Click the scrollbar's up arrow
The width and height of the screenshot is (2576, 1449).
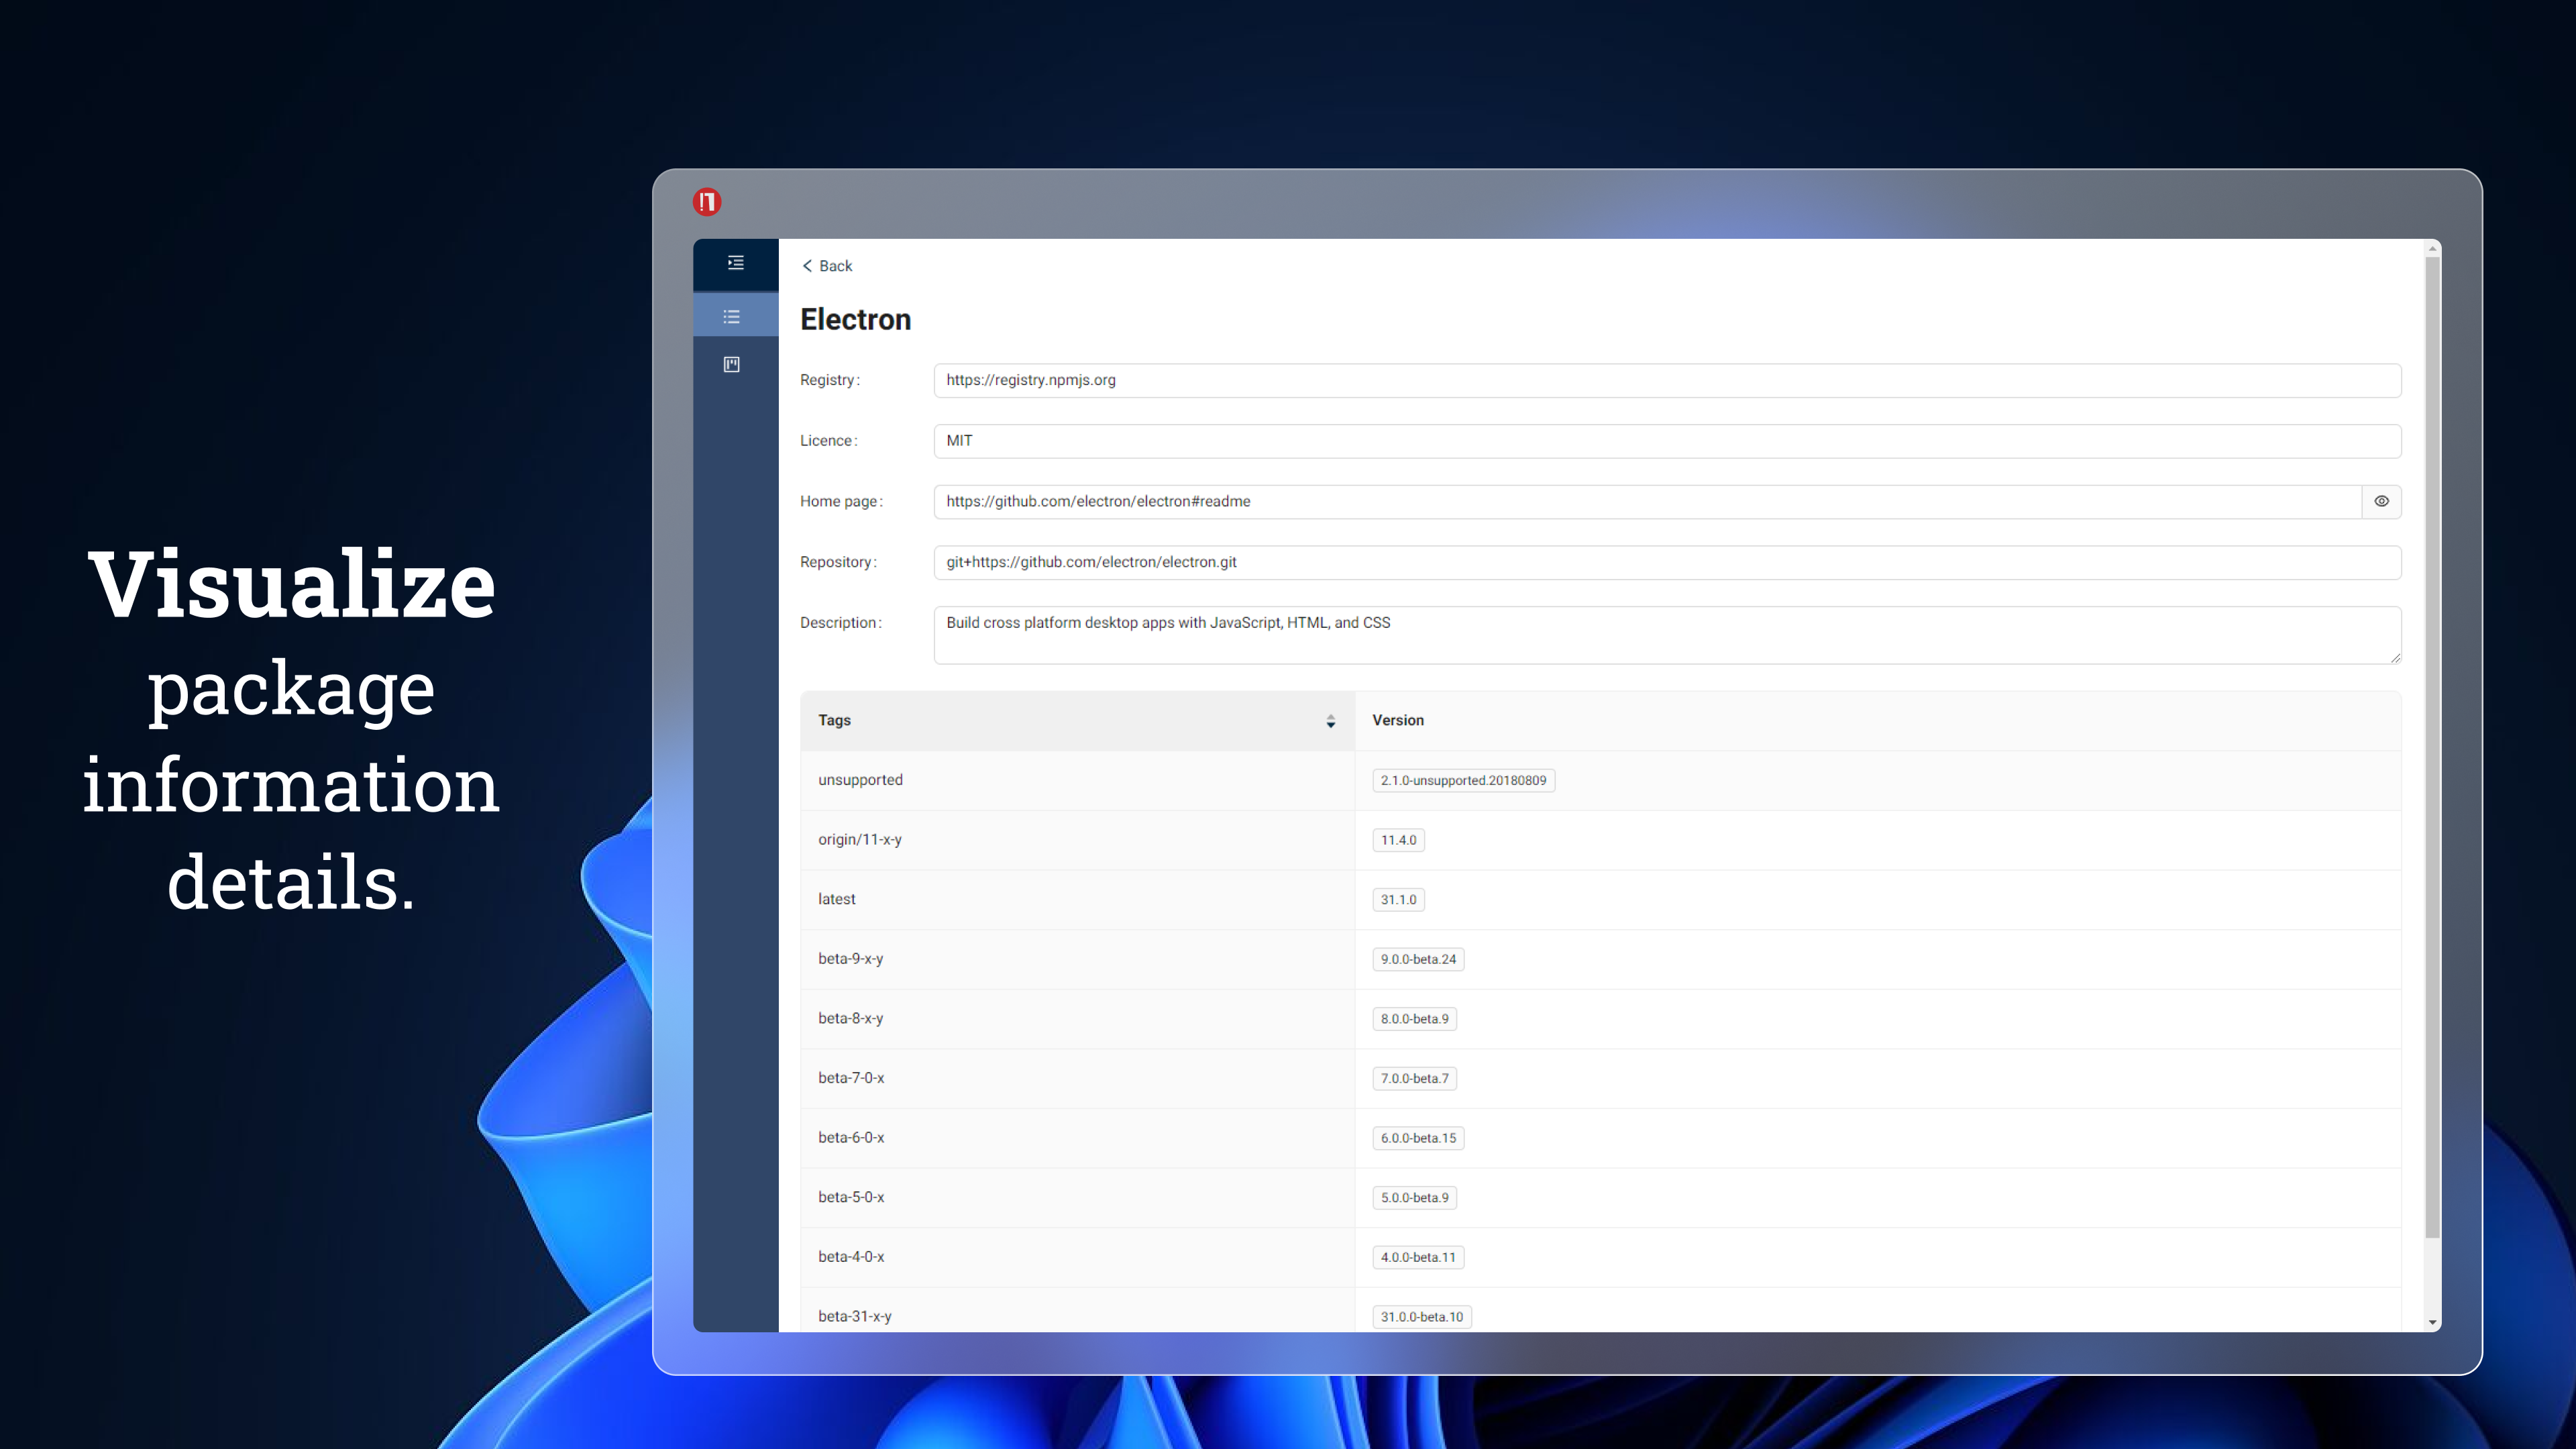[2433, 249]
